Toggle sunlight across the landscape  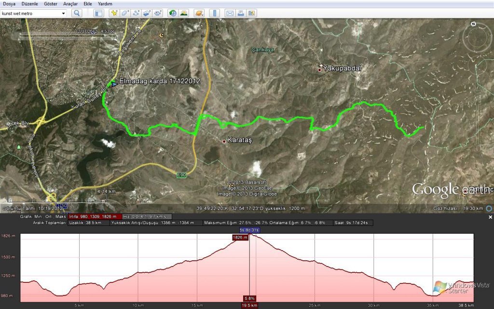tap(184, 13)
